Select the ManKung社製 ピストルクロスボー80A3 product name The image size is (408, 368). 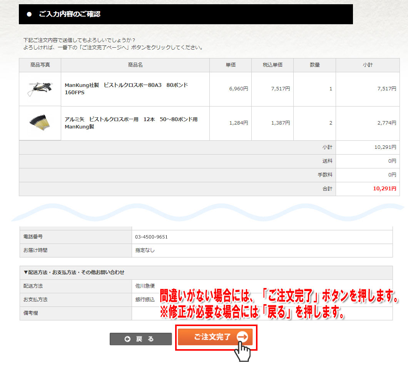click(126, 88)
